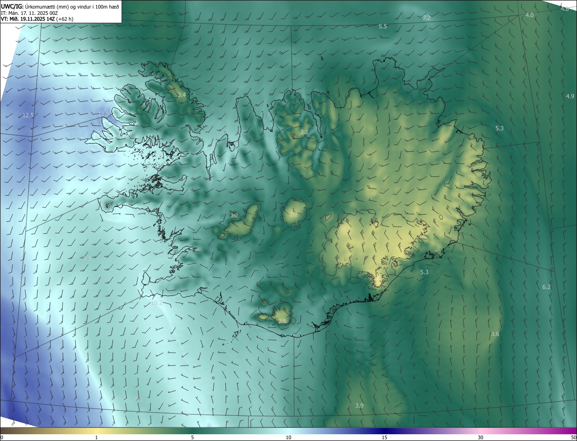Viewport: 577px width, 441px height.
Task: Click the 0 tick on the color scale
Action: (x=2, y=437)
